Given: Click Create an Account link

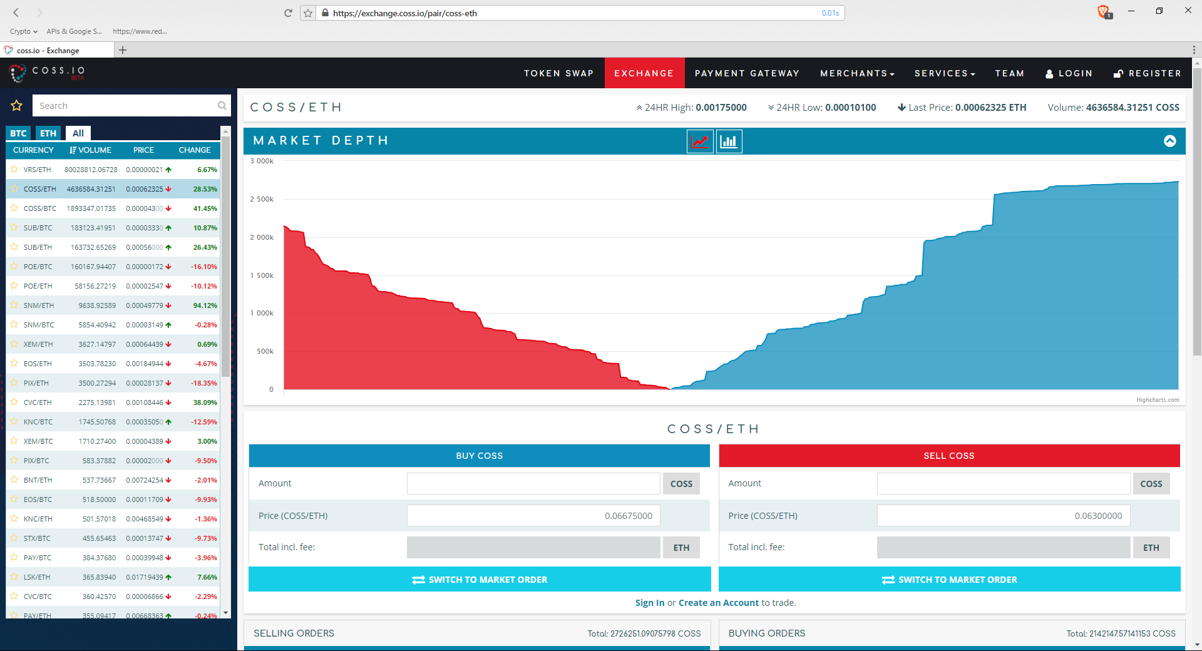Looking at the screenshot, I should coord(719,603).
